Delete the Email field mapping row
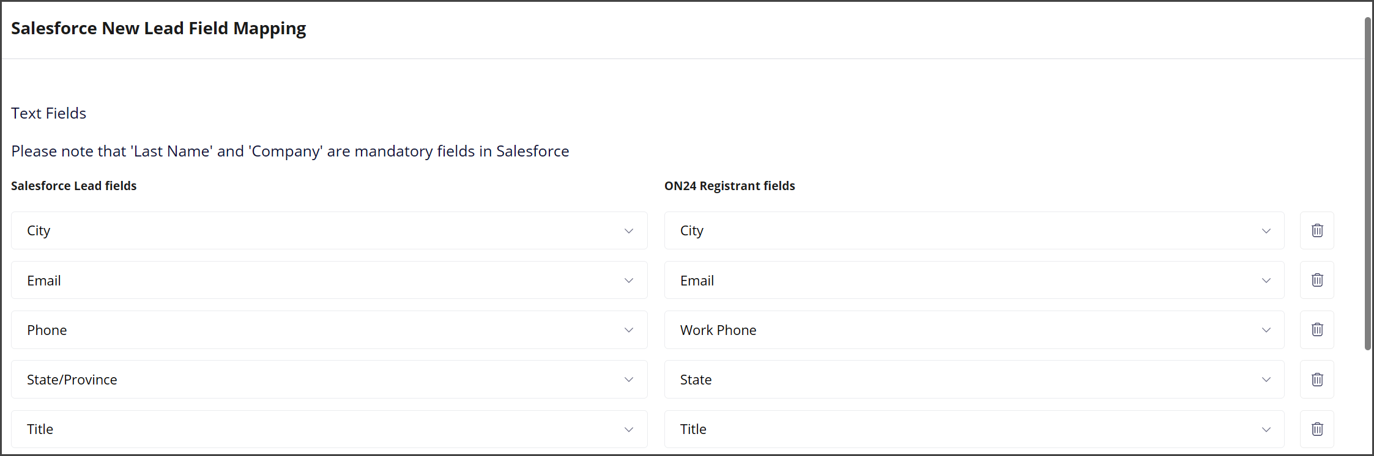1374x456 pixels. click(x=1317, y=280)
